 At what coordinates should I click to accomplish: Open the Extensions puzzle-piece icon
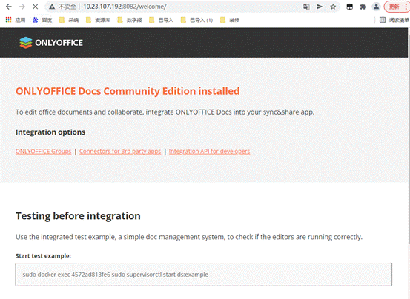363,7
